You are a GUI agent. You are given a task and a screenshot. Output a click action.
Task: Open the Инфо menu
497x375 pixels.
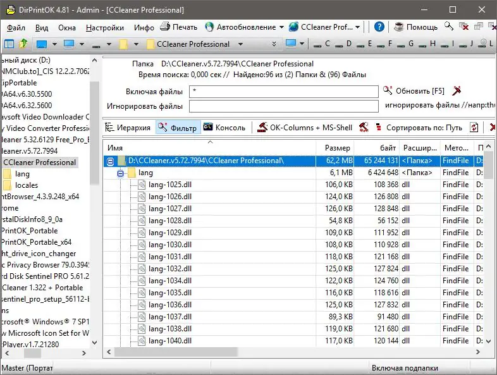pos(144,28)
